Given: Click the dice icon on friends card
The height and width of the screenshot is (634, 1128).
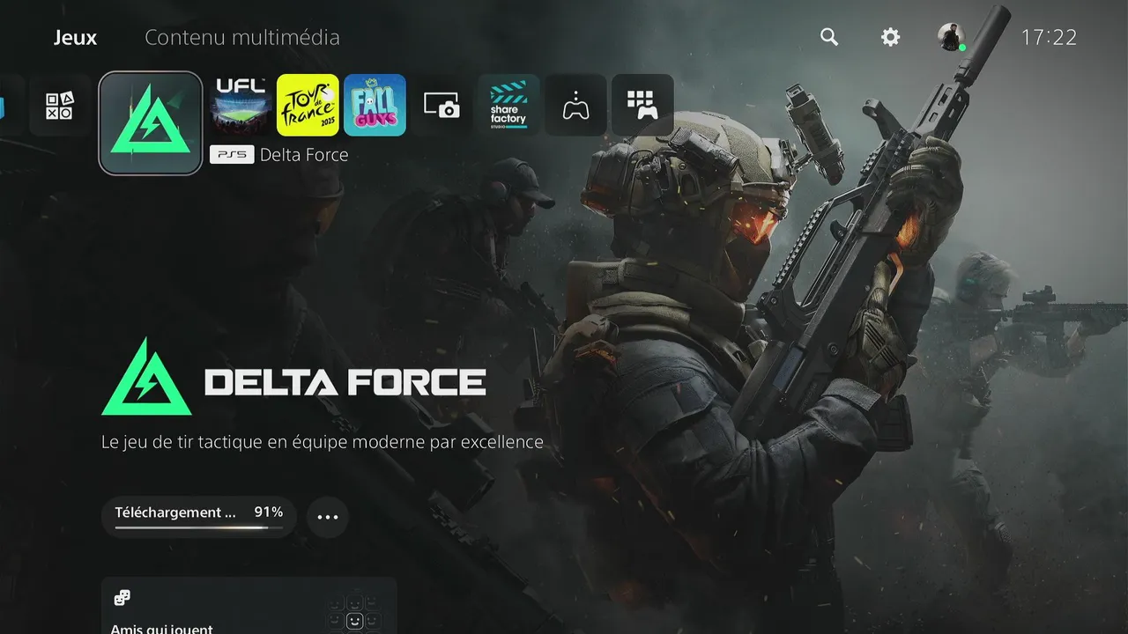Looking at the screenshot, I should click(x=122, y=598).
